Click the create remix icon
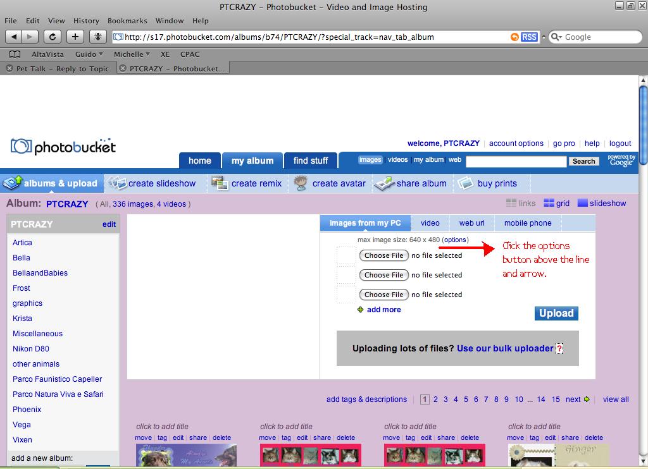Screen dimensions: 648x469 pos(220,183)
